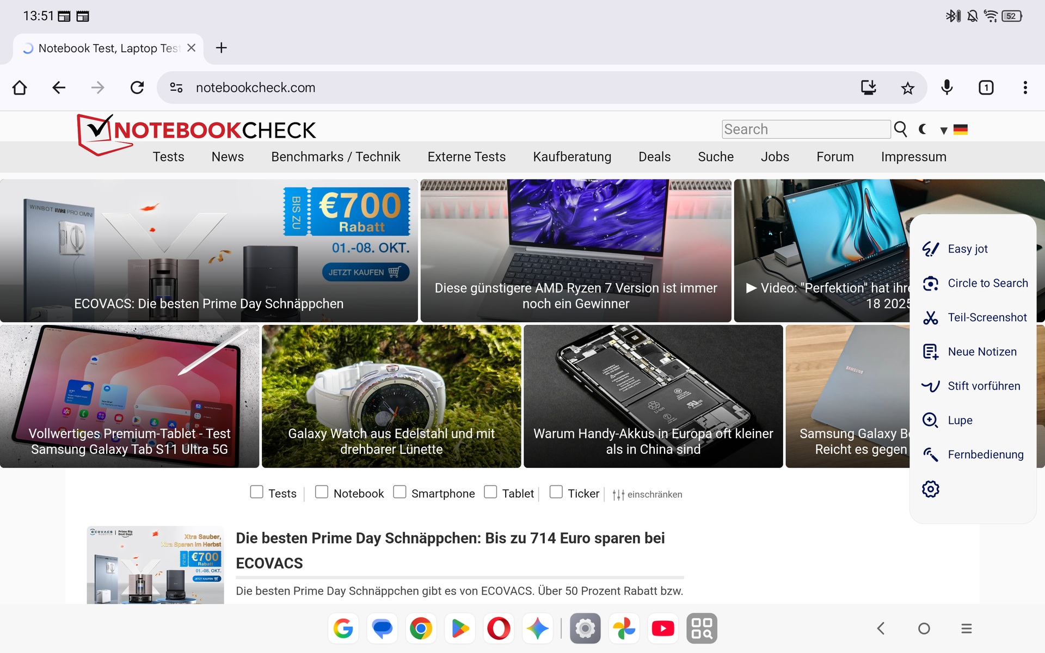Open Circle to Search from pen menu
Image resolution: width=1045 pixels, height=653 pixels.
(x=974, y=283)
